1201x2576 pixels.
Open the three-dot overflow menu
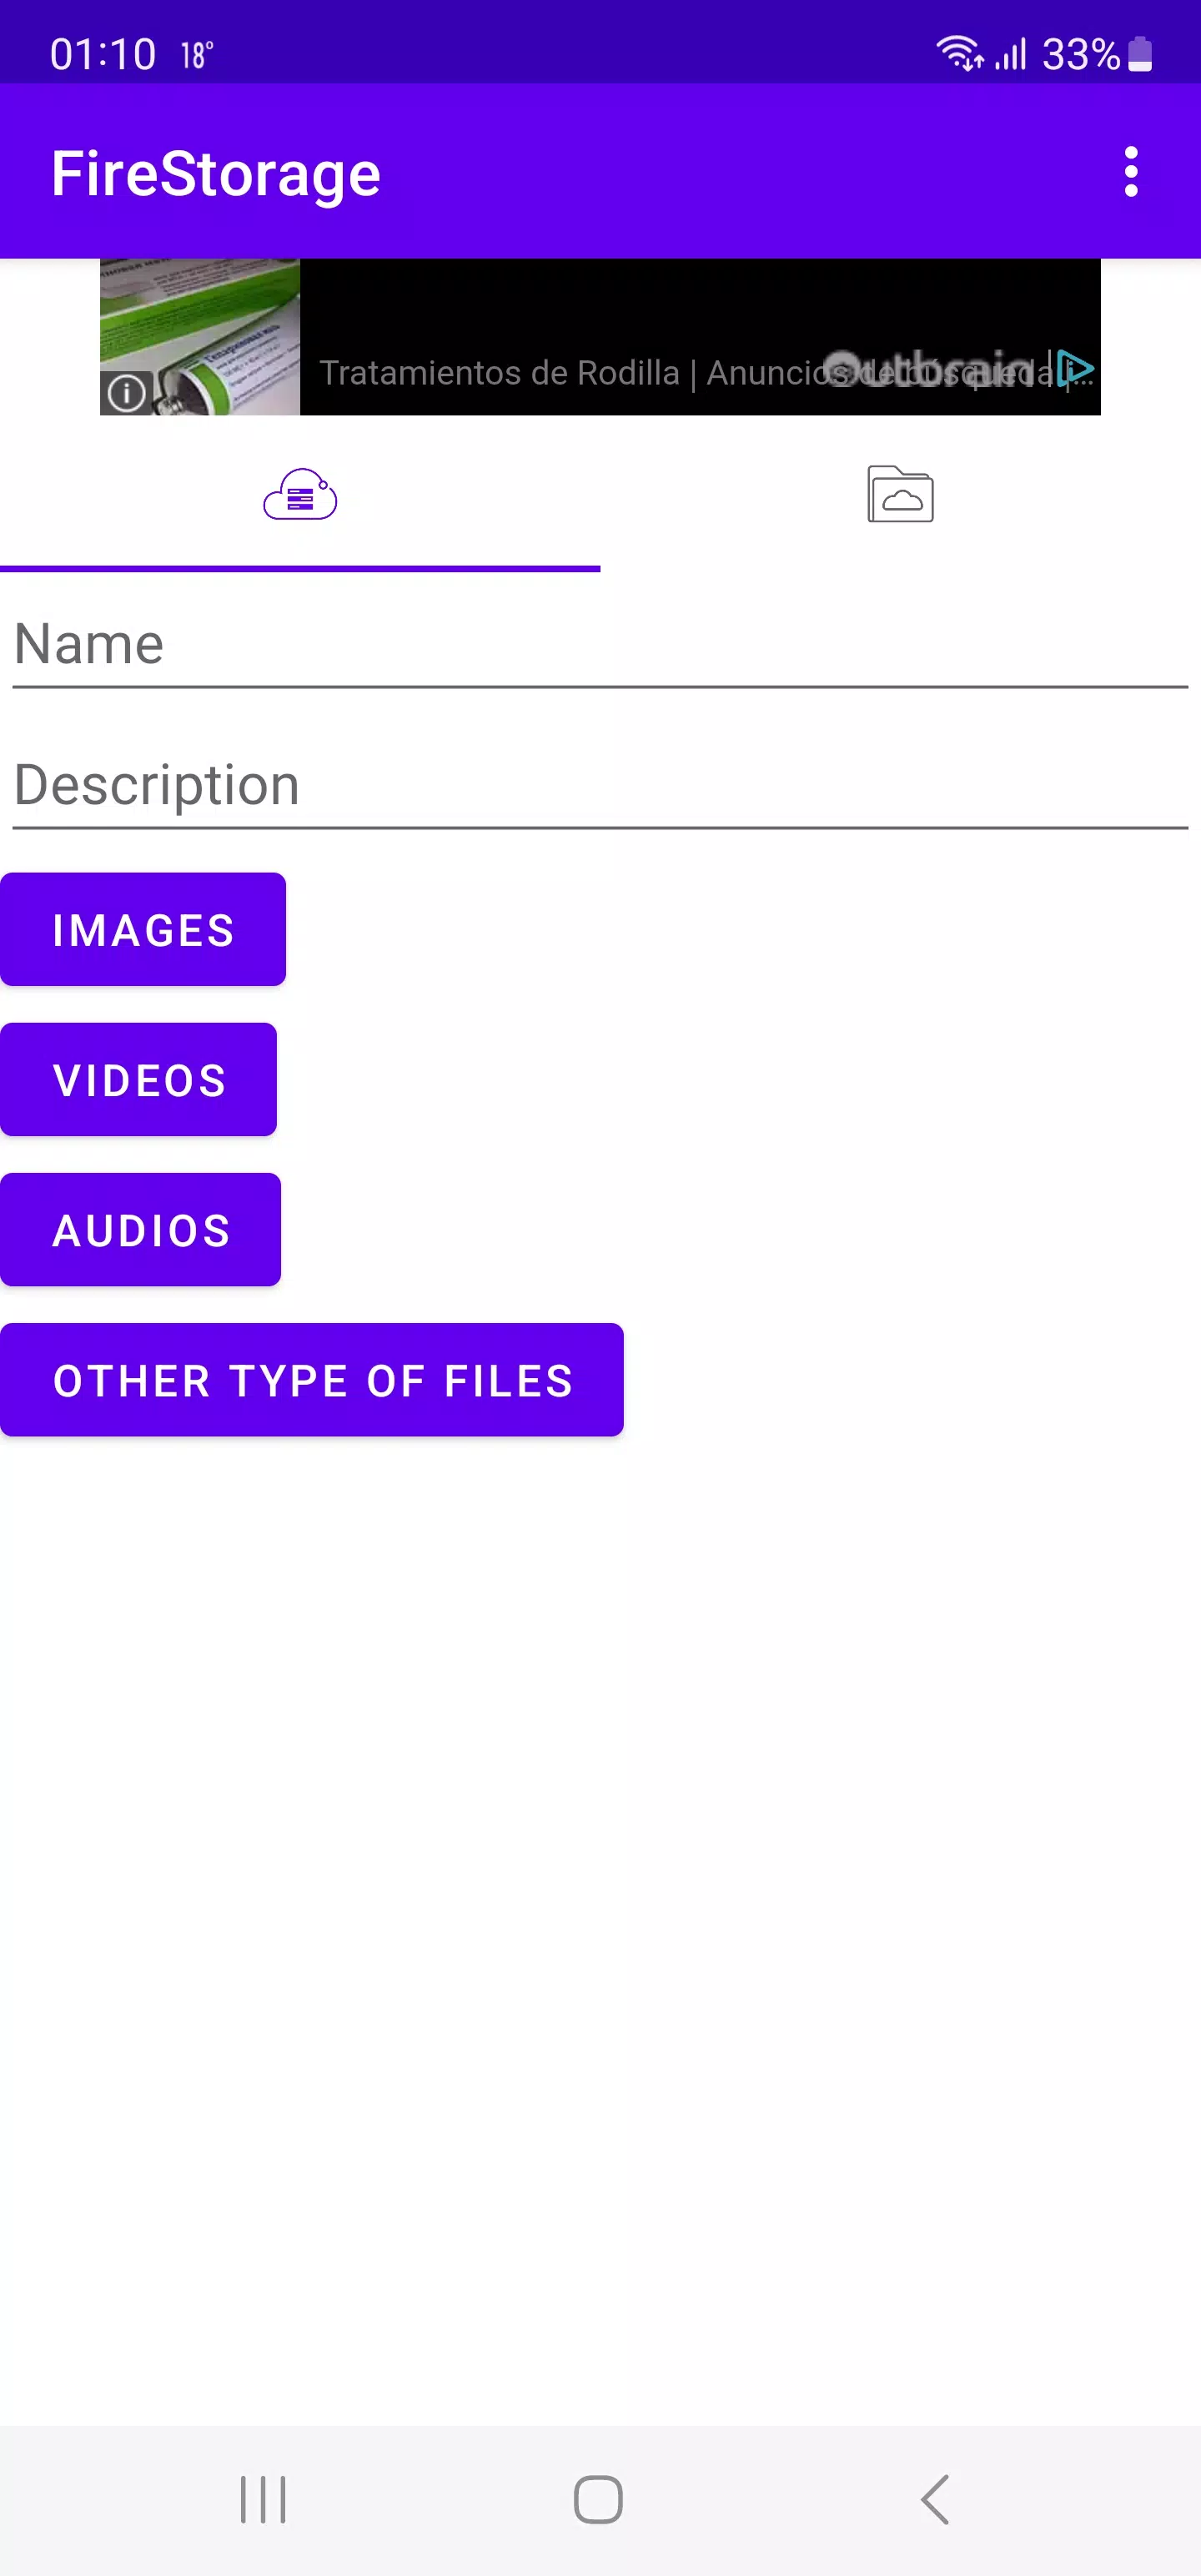[1131, 172]
